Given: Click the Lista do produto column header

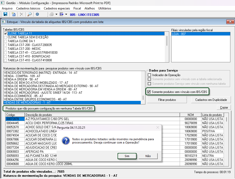Looking at the screenshot, I should [212, 115].
